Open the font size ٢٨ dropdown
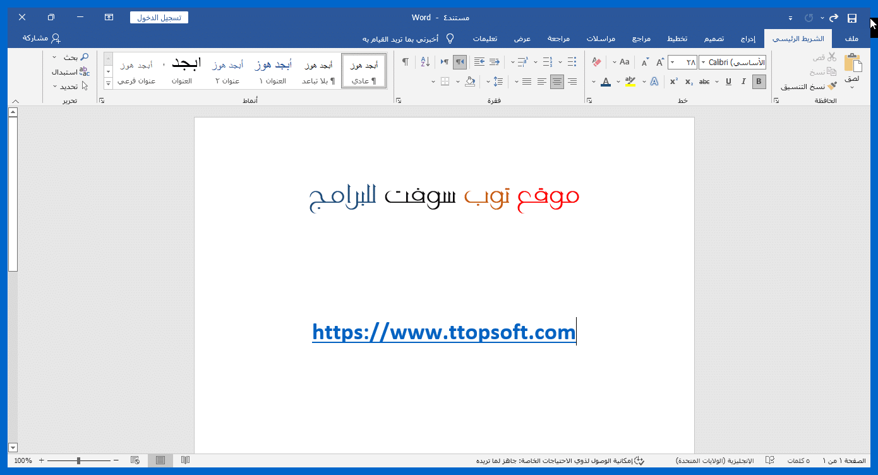Image resolution: width=878 pixels, height=475 pixels. click(x=672, y=62)
